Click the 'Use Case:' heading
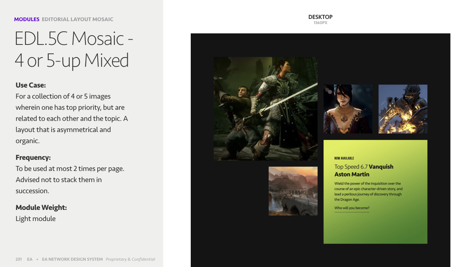The height and width of the screenshot is (267, 475). (31, 85)
